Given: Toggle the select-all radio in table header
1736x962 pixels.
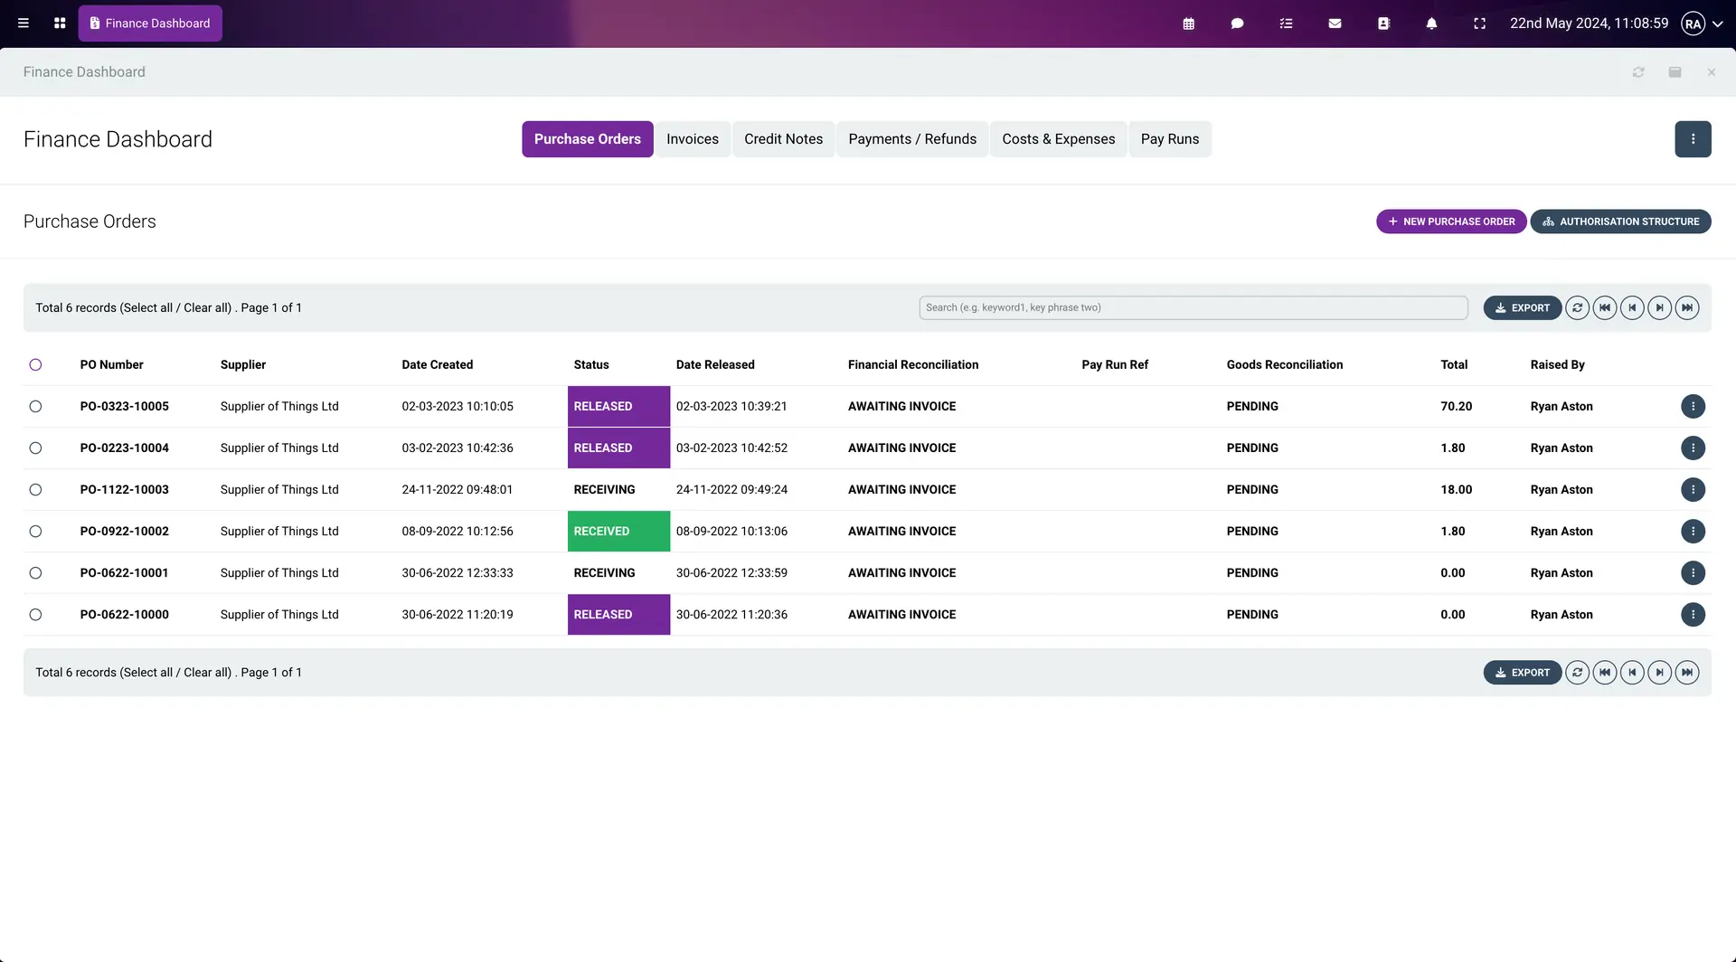Looking at the screenshot, I should coord(35,365).
